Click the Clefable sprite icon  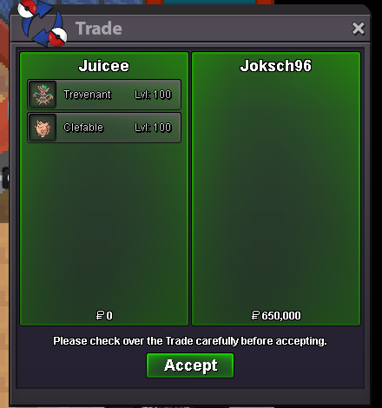[43, 128]
